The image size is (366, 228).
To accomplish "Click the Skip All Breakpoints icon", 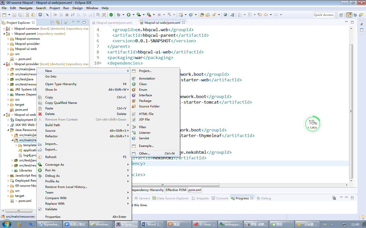I will [47, 15].
